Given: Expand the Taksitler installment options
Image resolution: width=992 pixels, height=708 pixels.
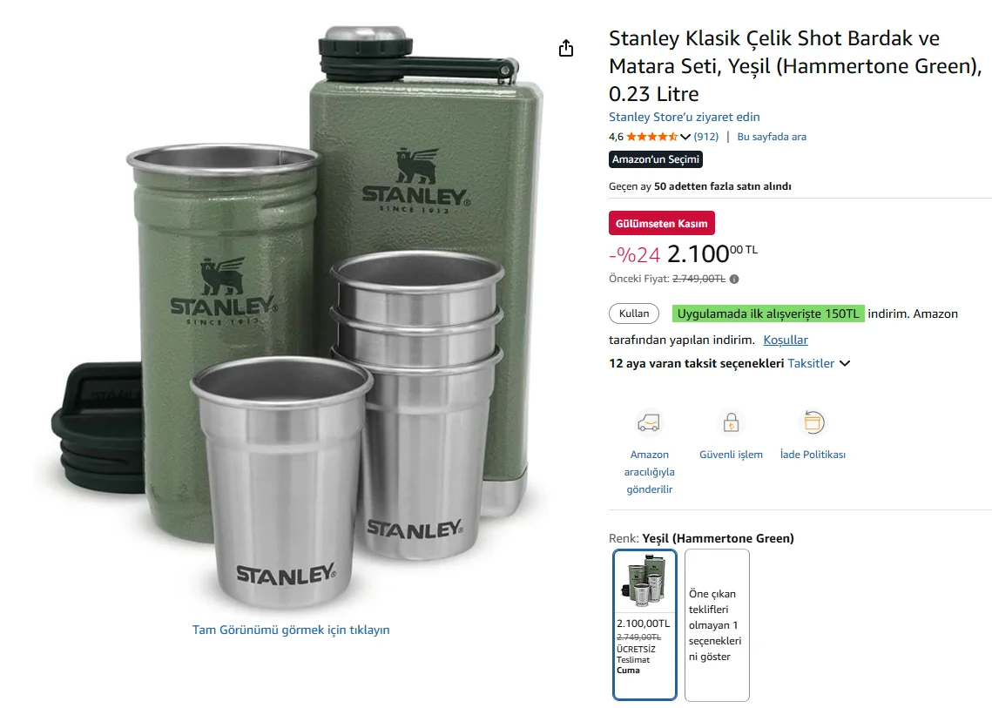Looking at the screenshot, I should coord(819,363).
